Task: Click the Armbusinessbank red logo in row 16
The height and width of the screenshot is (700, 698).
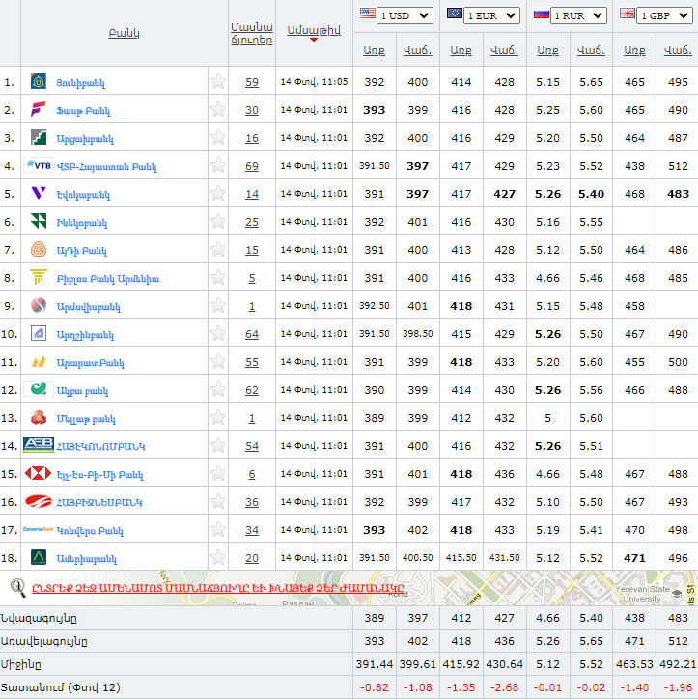Action: pos(39,501)
